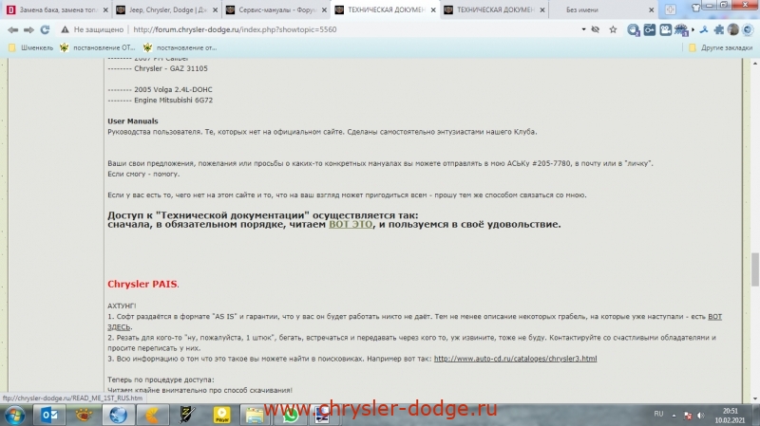Click the crossed-out eye icon in the address bar

596,30
